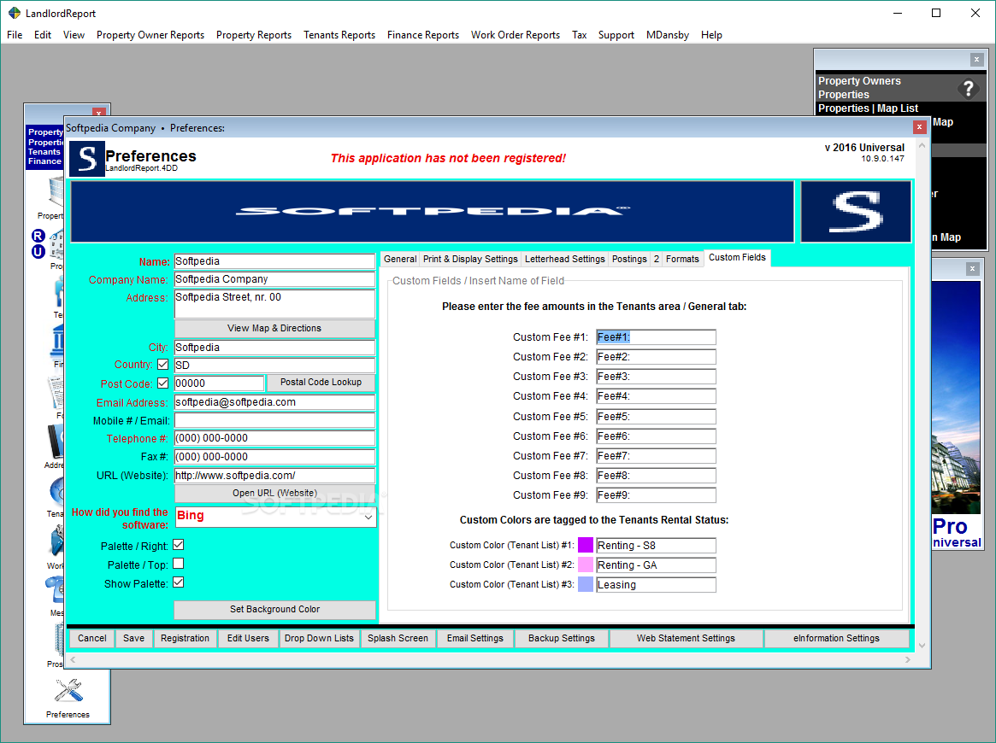This screenshot has height=743, width=996.
Task: Click the Email Address input field
Action: (x=274, y=402)
